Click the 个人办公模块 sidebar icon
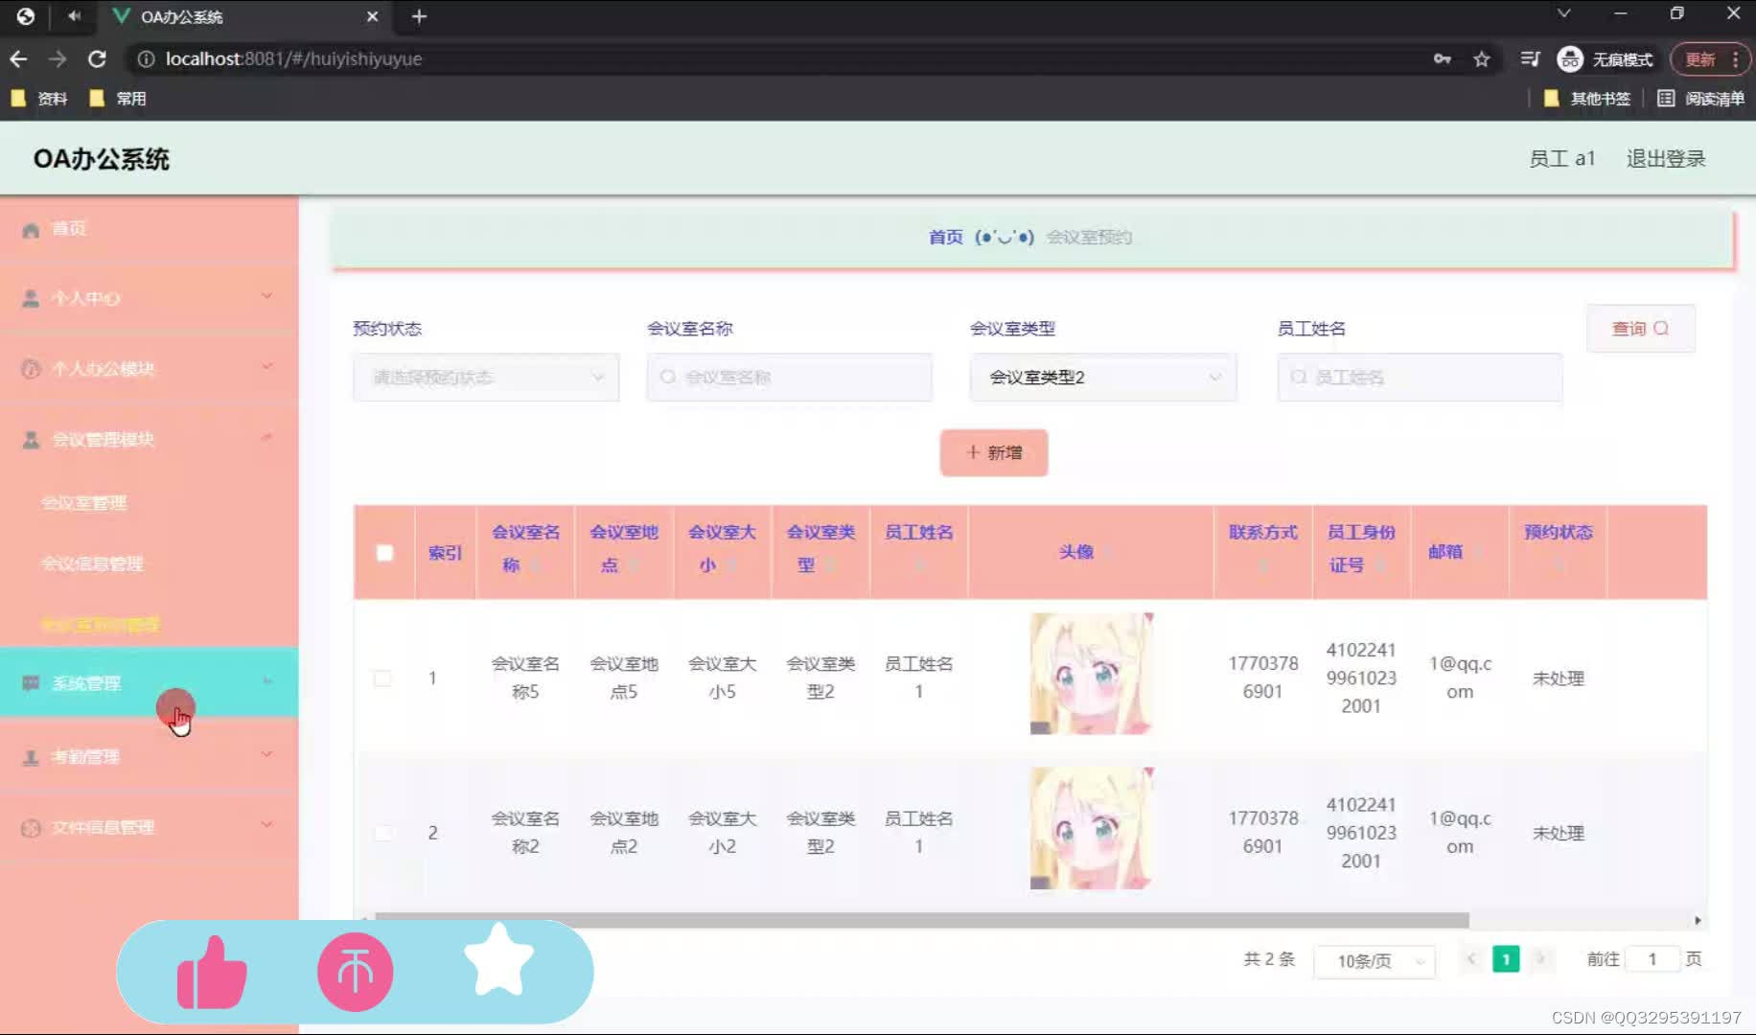This screenshot has height=1035, width=1756. pyautogui.click(x=31, y=369)
